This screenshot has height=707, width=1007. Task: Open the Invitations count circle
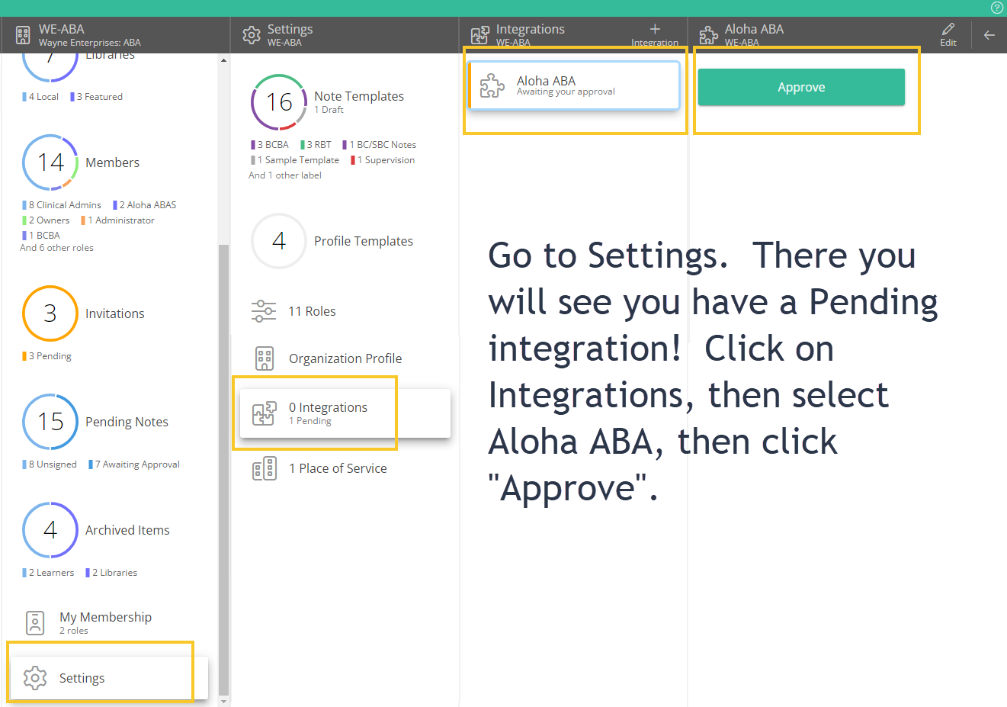point(50,313)
